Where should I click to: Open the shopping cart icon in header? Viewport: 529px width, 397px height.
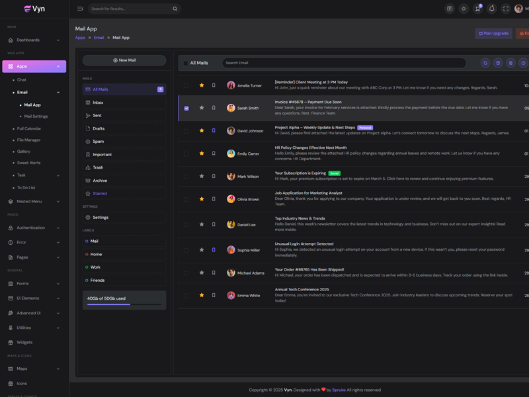477,9
